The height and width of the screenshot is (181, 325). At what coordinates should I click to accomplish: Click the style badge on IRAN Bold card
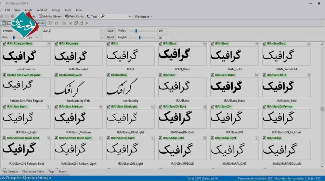coord(257,44)
